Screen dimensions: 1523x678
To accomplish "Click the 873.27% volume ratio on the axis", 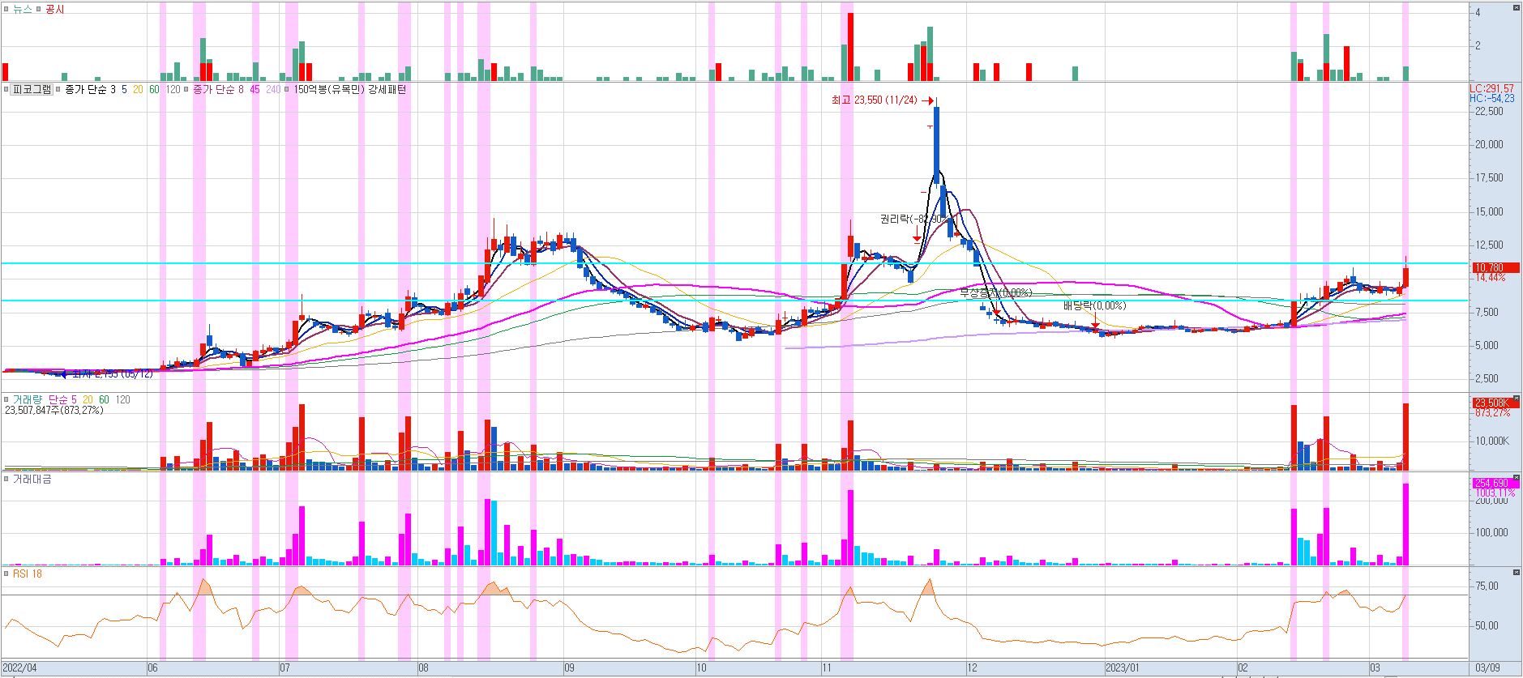I will (1492, 412).
